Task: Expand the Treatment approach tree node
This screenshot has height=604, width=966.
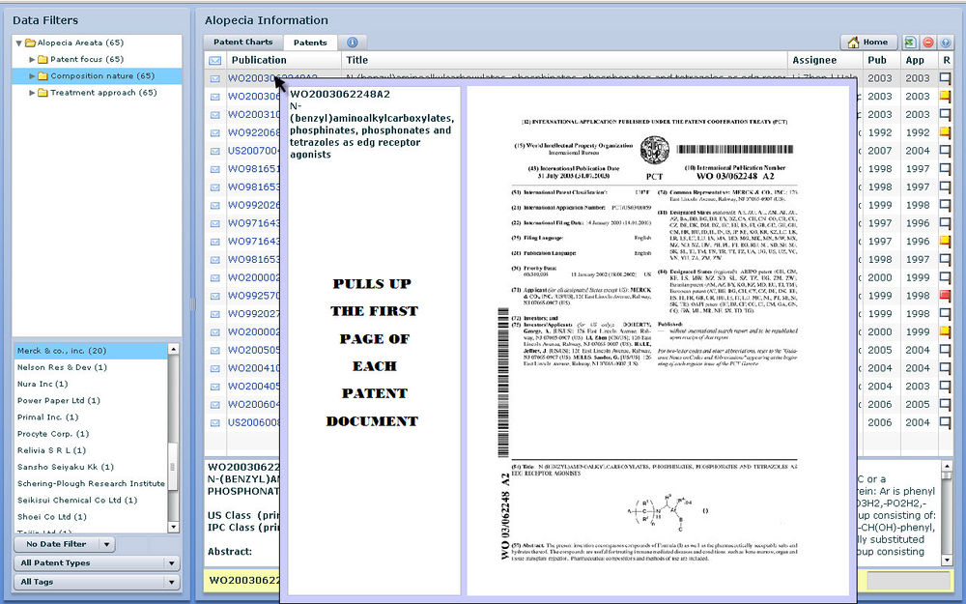Action: coord(32,93)
